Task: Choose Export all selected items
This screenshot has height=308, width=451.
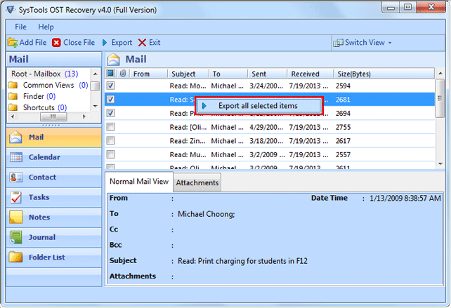Action: (259, 106)
